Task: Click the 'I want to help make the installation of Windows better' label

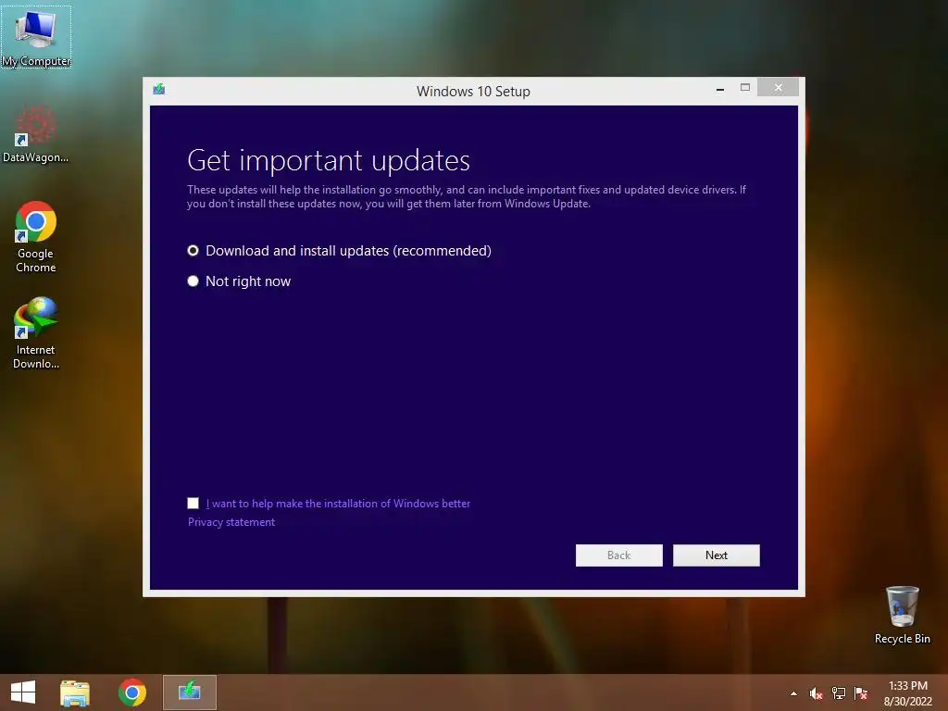Action: click(x=338, y=503)
